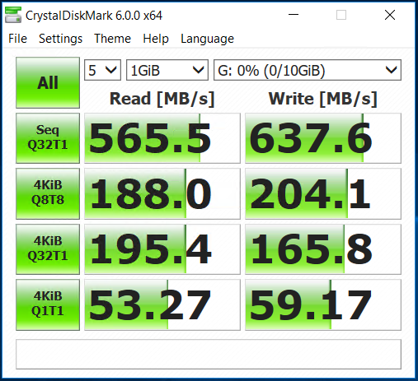418x381 pixels.
Task: Open the File menu
Action: tap(17, 39)
